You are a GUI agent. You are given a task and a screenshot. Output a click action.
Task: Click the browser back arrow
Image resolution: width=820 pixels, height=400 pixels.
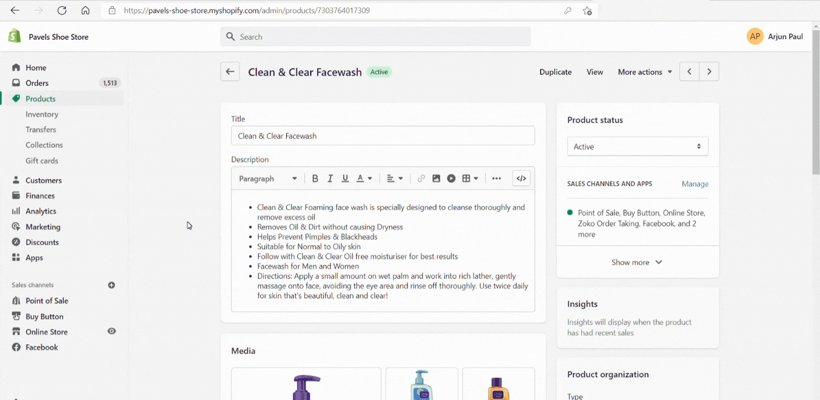pyautogui.click(x=15, y=11)
